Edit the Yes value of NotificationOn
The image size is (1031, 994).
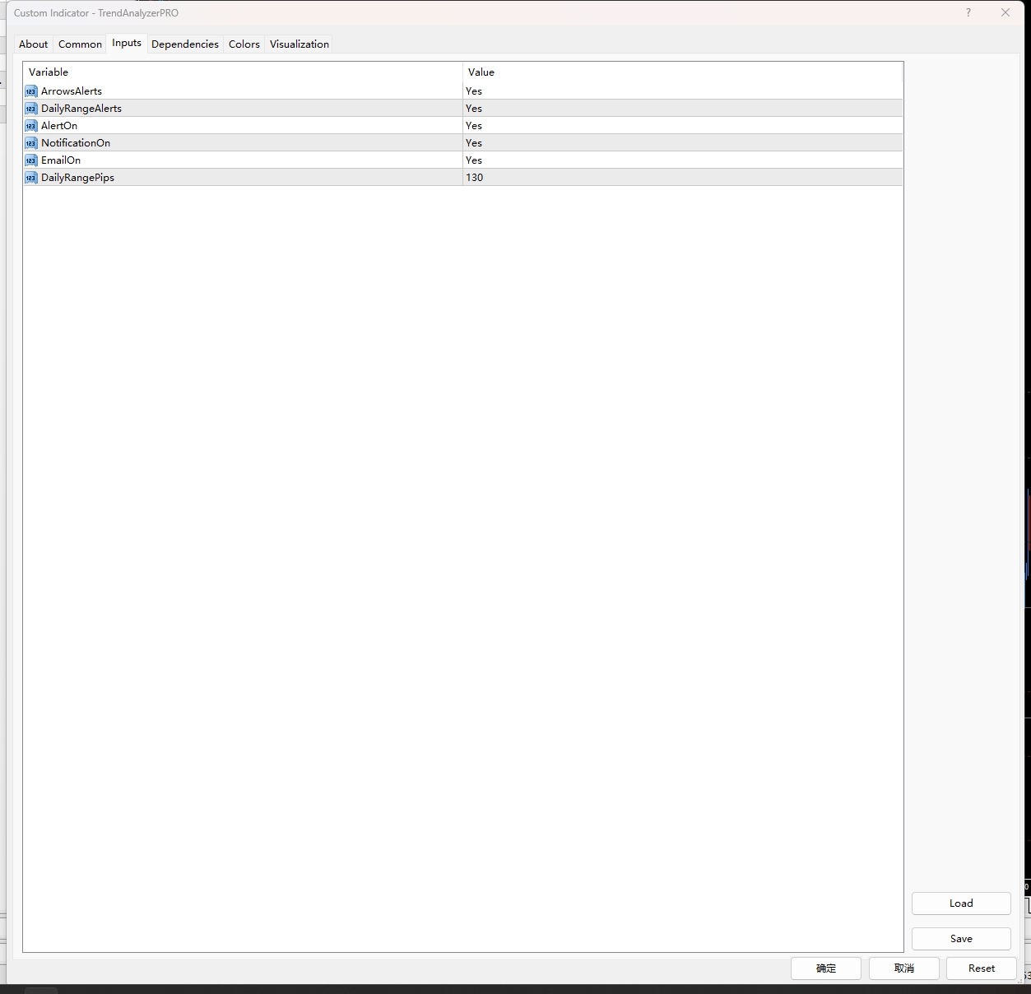[682, 143]
